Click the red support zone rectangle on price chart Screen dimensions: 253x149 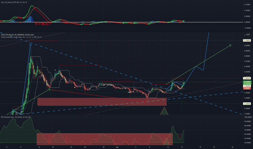click(102, 102)
